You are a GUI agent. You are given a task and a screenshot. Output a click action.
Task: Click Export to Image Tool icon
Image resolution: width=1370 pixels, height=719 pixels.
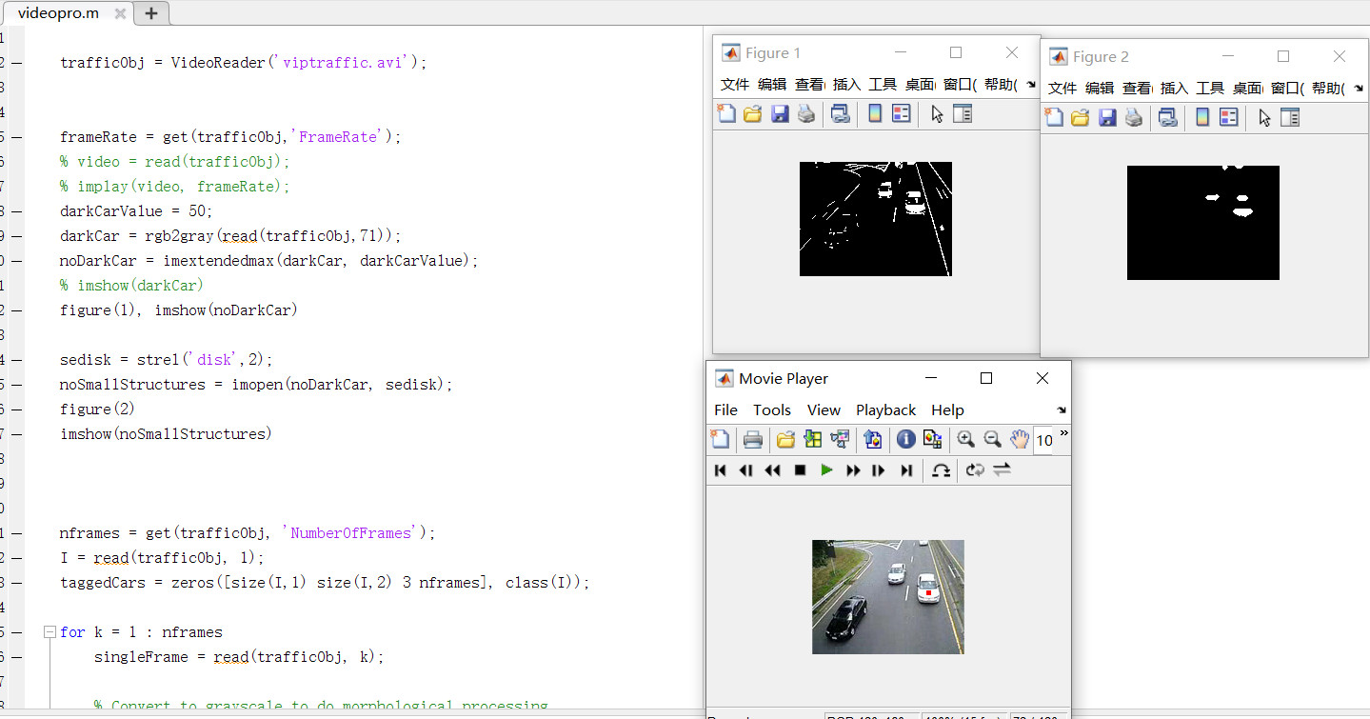873,439
